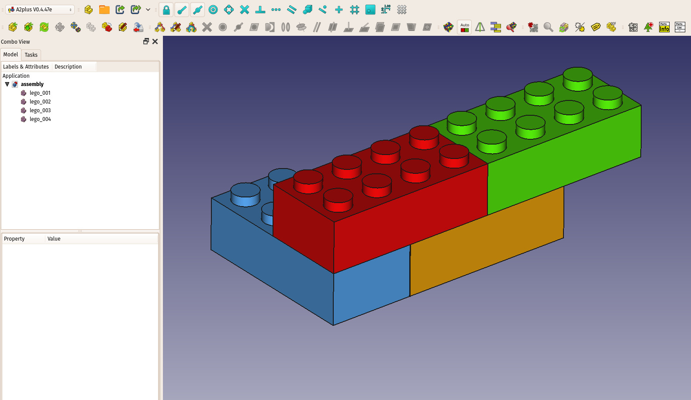
Task: Open the A2plus workbench selector dropdown
Action: point(40,10)
